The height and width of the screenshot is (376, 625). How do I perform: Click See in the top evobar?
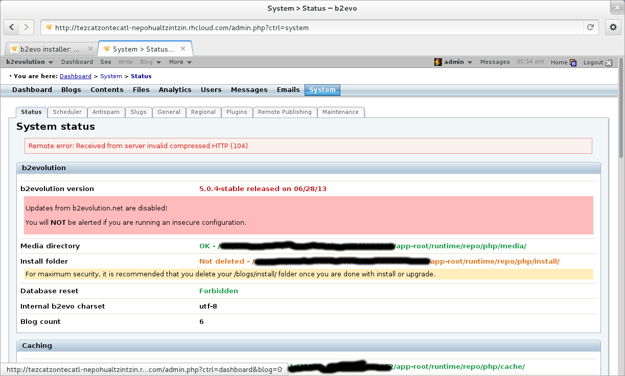pos(106,62)
